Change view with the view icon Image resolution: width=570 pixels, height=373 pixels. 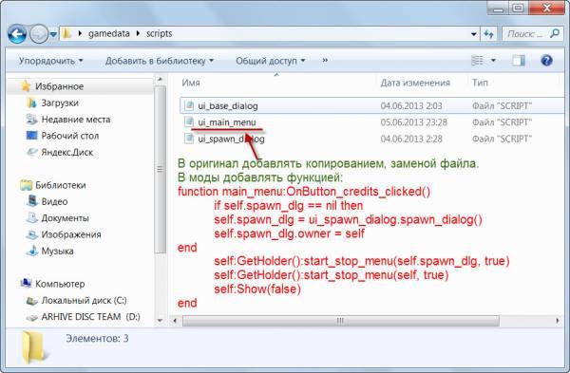tap(477, 61)
